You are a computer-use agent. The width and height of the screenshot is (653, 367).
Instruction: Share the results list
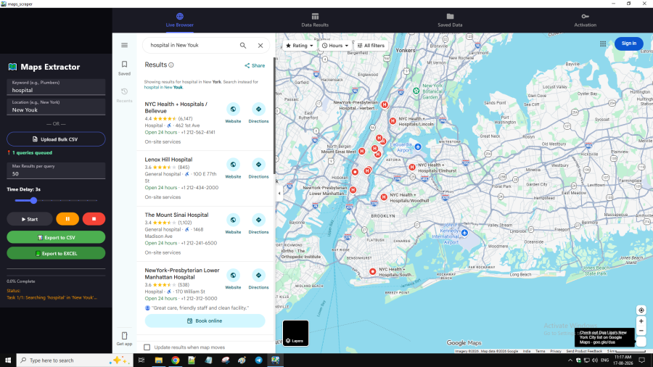coord(255,65)
